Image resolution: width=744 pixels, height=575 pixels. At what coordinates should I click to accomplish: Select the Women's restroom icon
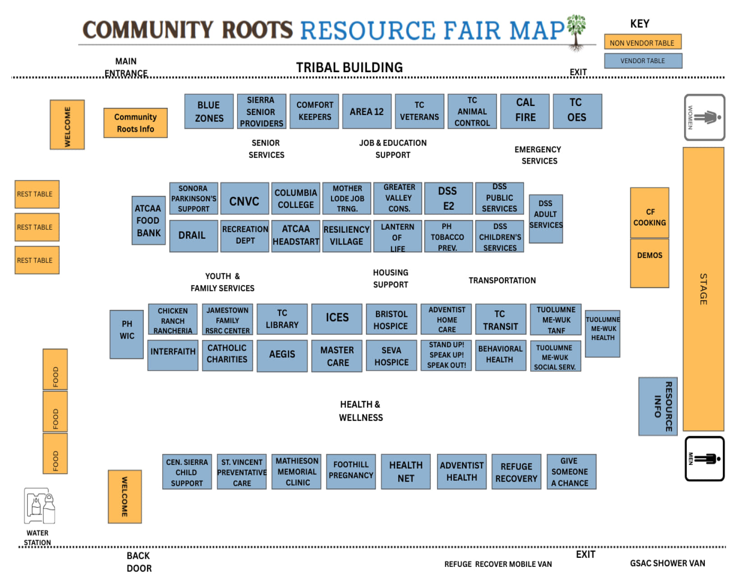pyautogui.click(x=705, y=118)
